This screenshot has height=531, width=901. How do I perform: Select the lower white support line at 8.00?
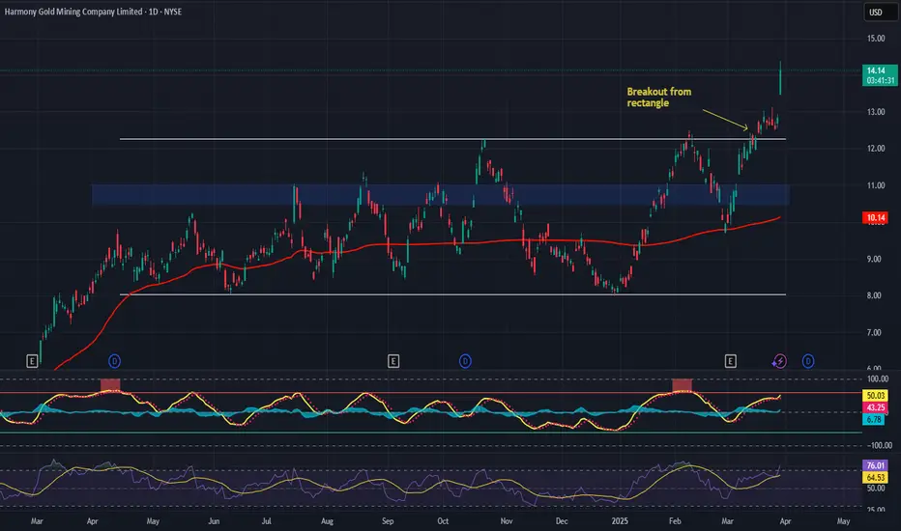coord(452,294)
